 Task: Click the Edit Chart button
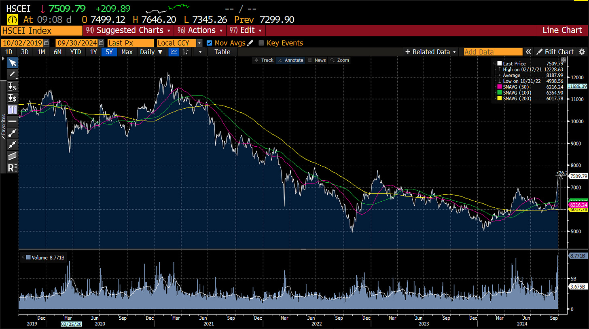click(x=555, y=52)
